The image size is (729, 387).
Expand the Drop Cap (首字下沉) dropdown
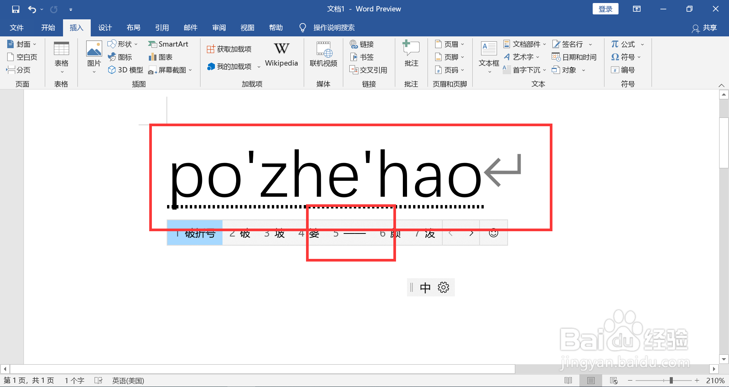coord(544,70)
